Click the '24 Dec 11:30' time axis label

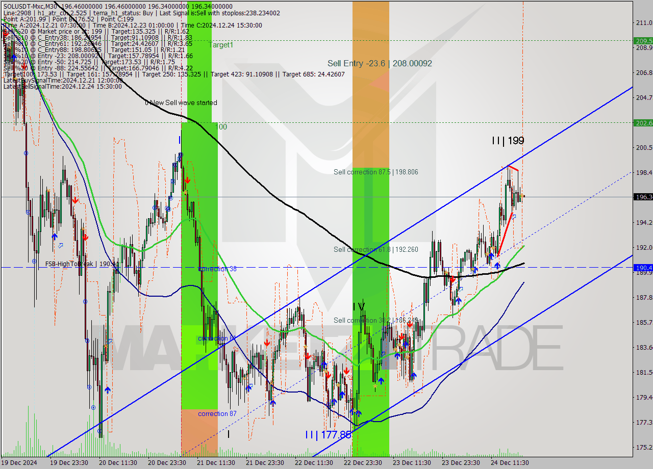(510, 463)
